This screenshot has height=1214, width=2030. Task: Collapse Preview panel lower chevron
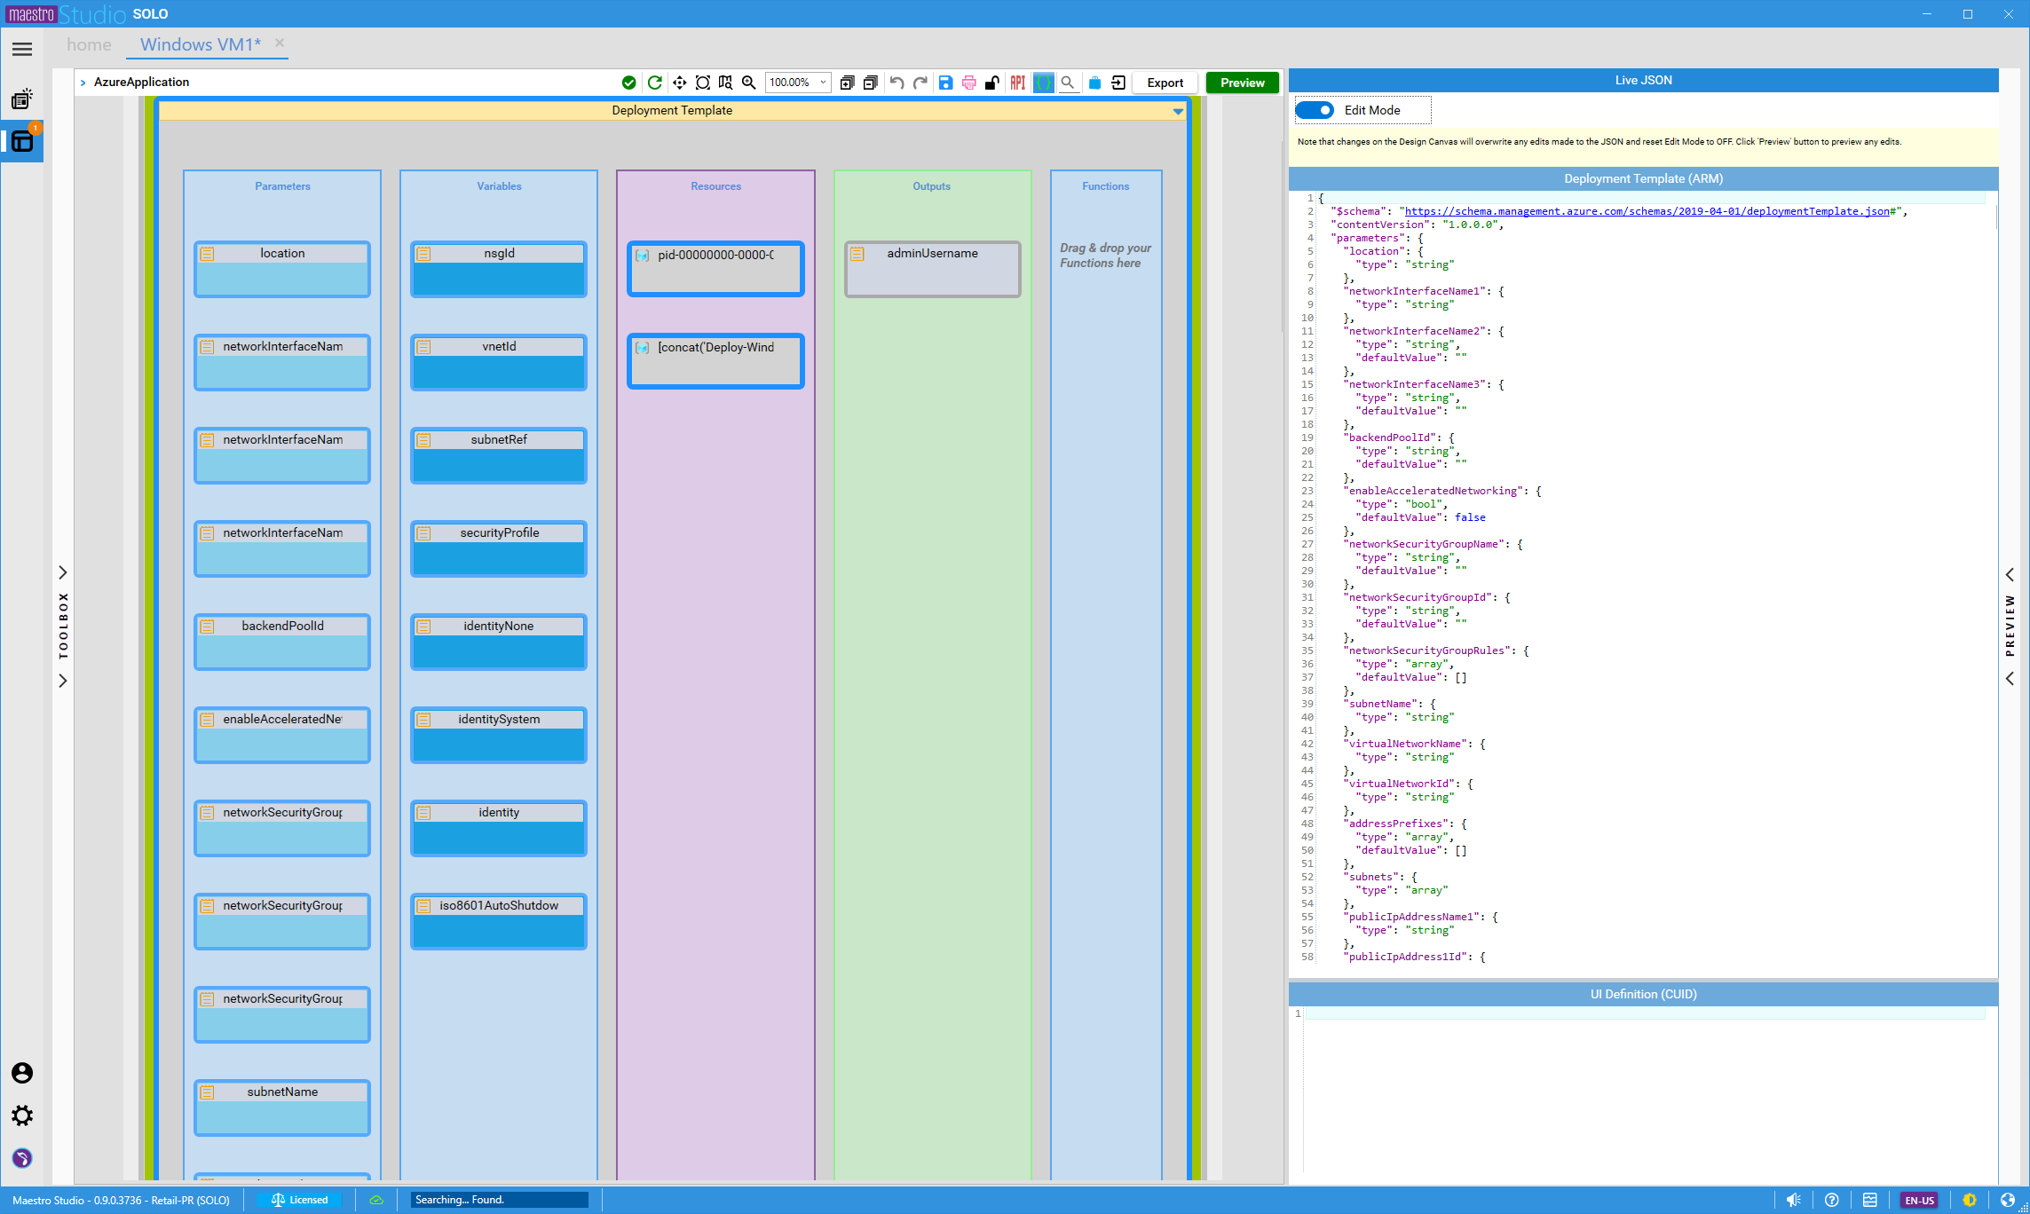click(x=2010, y=679)
